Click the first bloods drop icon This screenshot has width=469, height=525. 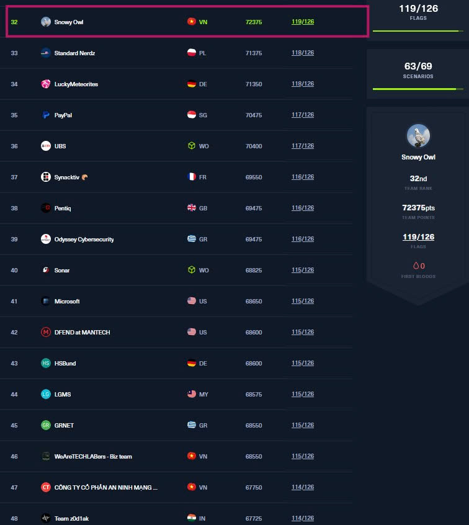click(x=416, y=266)
